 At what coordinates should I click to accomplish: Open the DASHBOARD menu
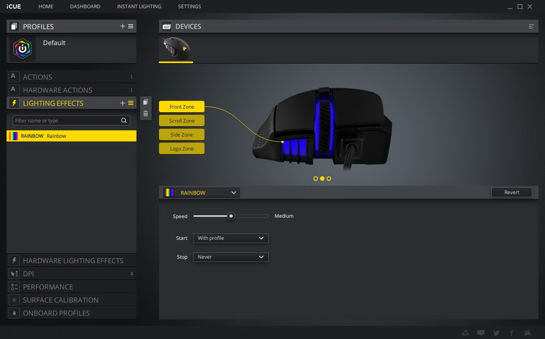pyautogui.click(x=85, y=7)
